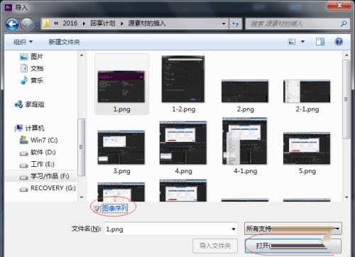
Task: Click the 导入文件夹 button
Action: 215,246
